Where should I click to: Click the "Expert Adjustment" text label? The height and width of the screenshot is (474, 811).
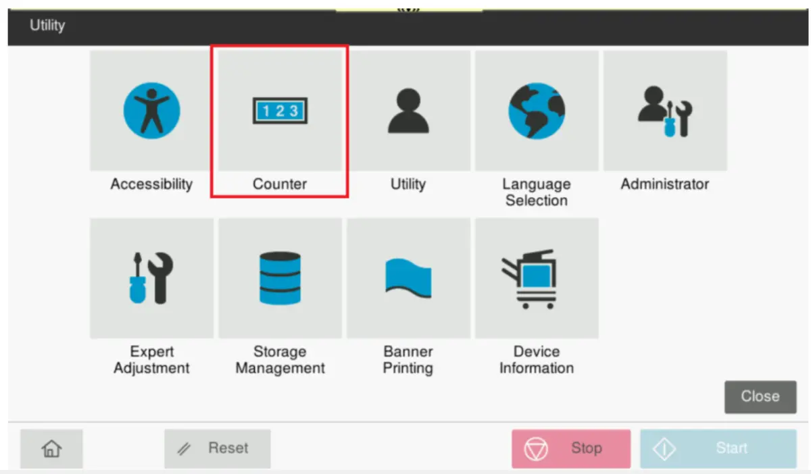tap(151, 360)
